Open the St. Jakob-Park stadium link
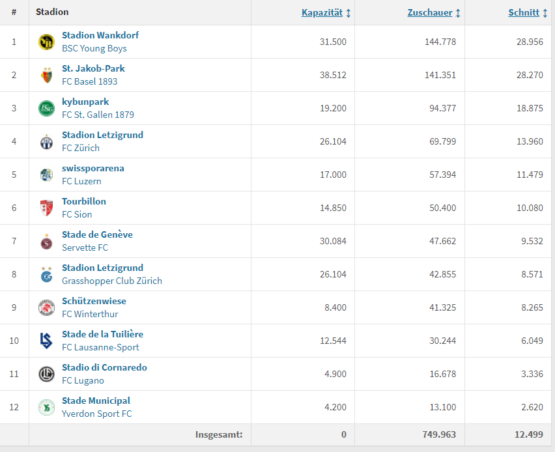Screen dimensions: 555x452 click(93, 68)
